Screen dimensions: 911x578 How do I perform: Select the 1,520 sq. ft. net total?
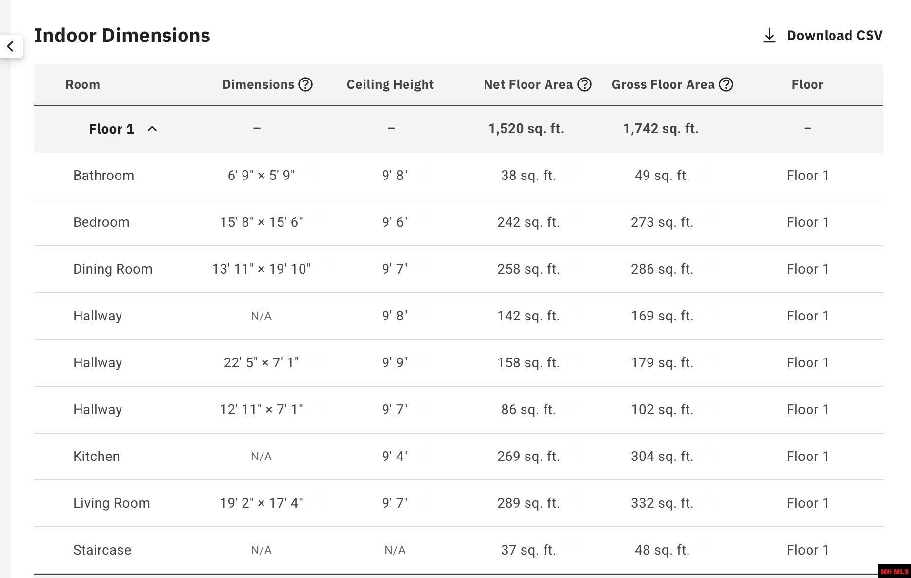click(526, 129)
